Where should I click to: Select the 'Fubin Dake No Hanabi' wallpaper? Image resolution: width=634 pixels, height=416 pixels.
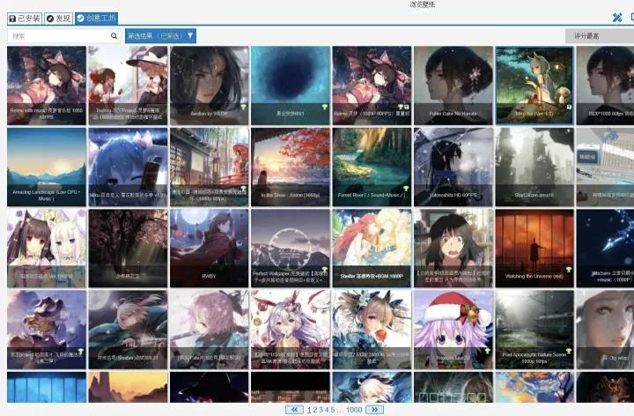click(453, 85)
